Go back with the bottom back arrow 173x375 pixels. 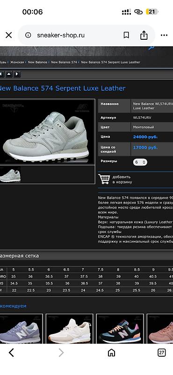pos(11,353)
